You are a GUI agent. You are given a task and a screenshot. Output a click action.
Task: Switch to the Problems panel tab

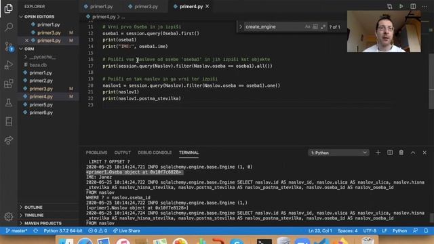pos(96,152)
